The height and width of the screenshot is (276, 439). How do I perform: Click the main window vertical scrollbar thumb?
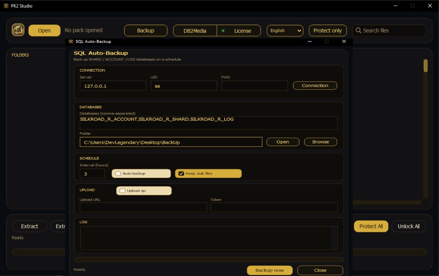426,66
